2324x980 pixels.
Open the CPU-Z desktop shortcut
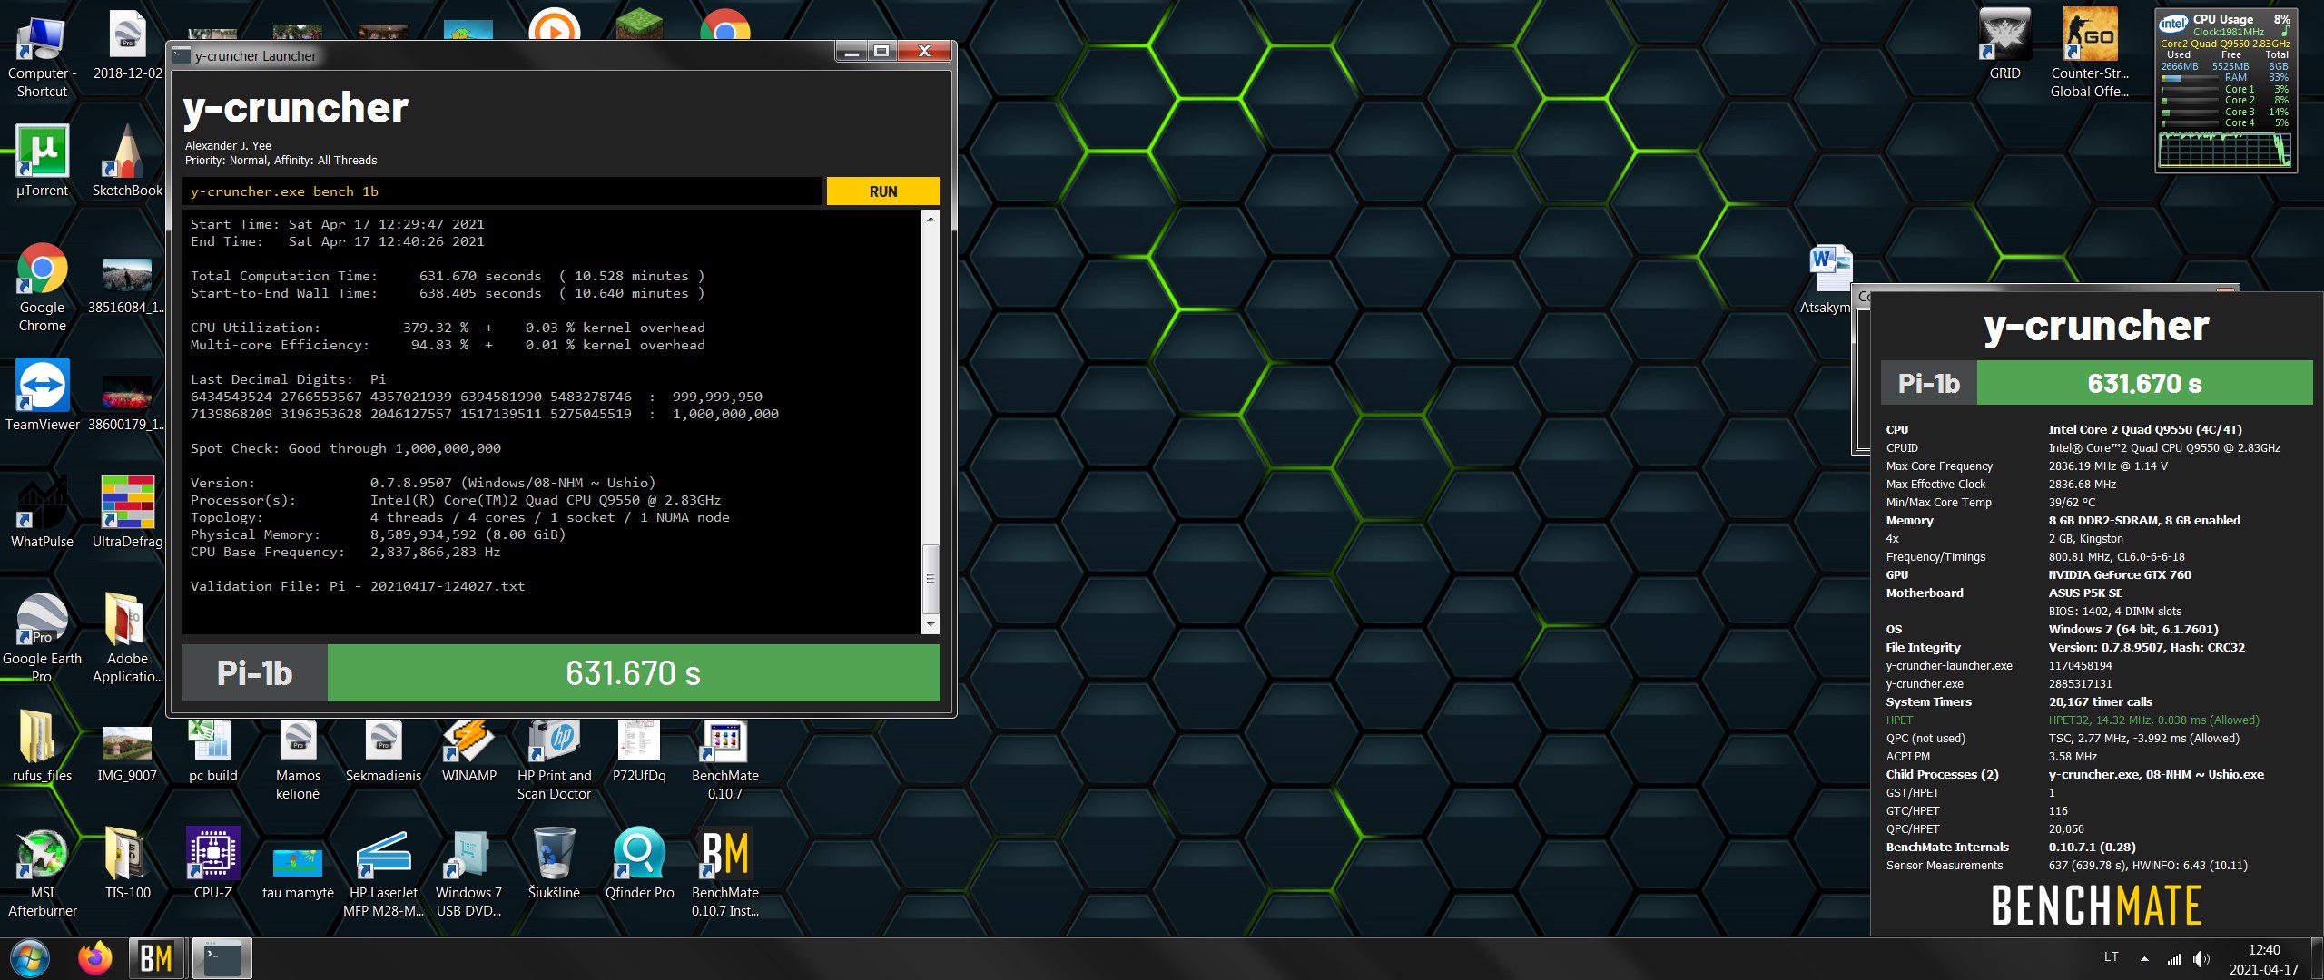tap(212, 863)
